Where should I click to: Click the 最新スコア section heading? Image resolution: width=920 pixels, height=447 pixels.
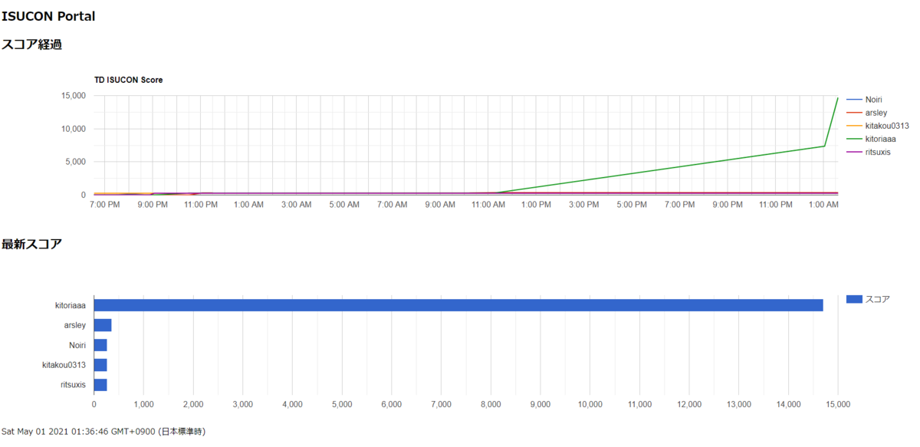click(x=31, y=244)
